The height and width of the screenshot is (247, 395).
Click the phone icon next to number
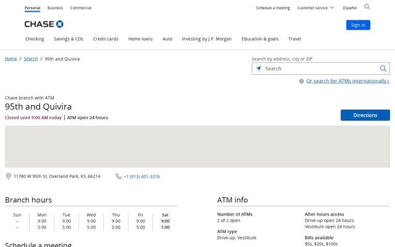tap(118, 177)
